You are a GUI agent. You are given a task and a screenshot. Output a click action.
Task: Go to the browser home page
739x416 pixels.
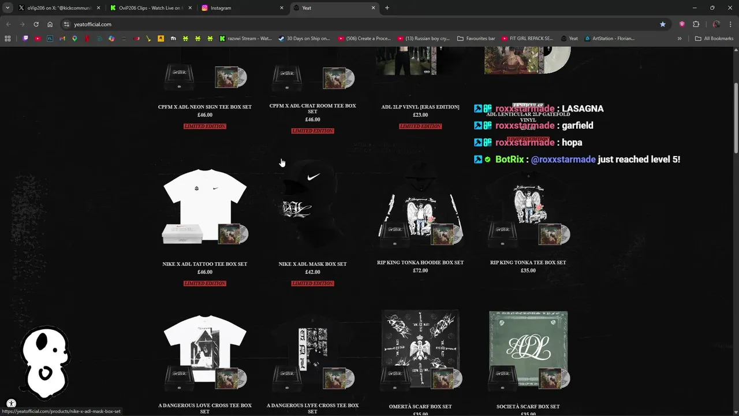coord(50,24)
